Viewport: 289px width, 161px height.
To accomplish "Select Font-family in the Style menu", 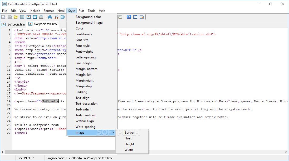I will pos(92,34).
